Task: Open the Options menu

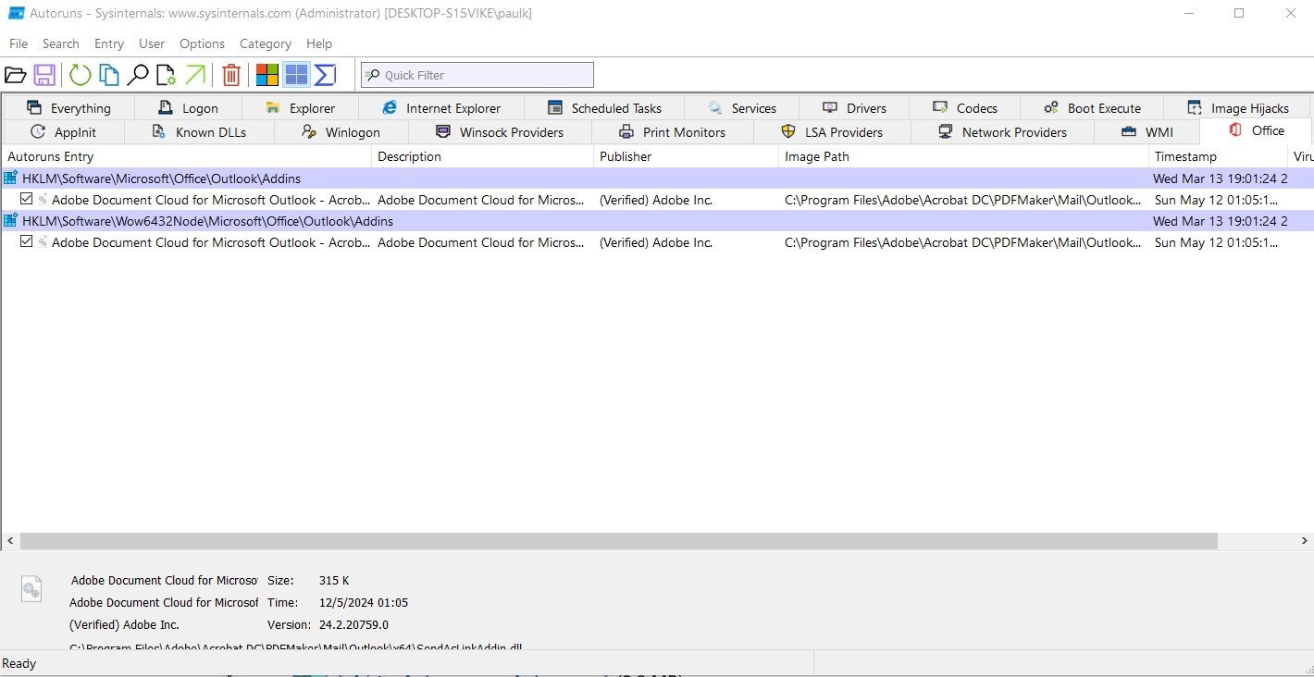Action: (202, 43)
